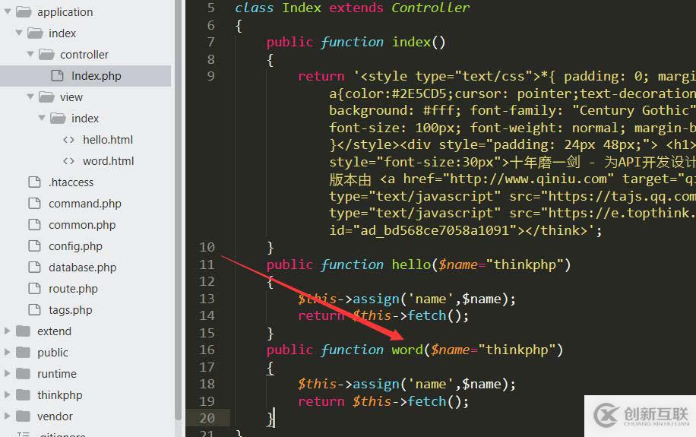Select the vendor folder label

(55, 416)
